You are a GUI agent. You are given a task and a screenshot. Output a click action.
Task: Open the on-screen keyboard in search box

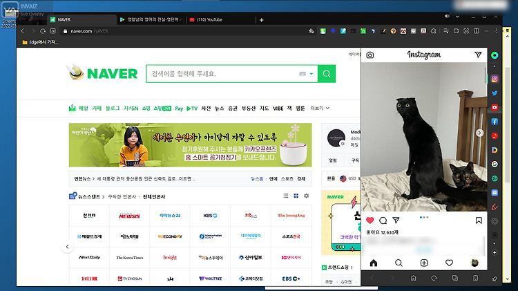point(303,74)
